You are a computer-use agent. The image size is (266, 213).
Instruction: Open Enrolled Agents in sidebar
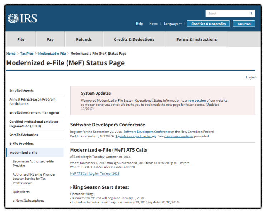coord(21,90)
